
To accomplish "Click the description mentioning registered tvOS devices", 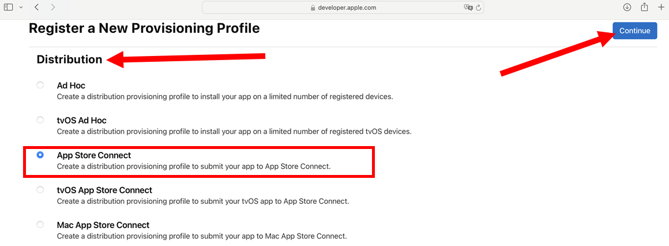I will click(x=234, y=132).
